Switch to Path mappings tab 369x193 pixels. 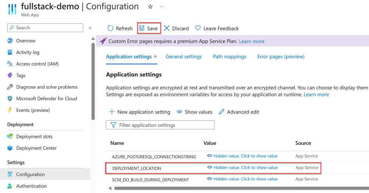(x=229, y=57)
